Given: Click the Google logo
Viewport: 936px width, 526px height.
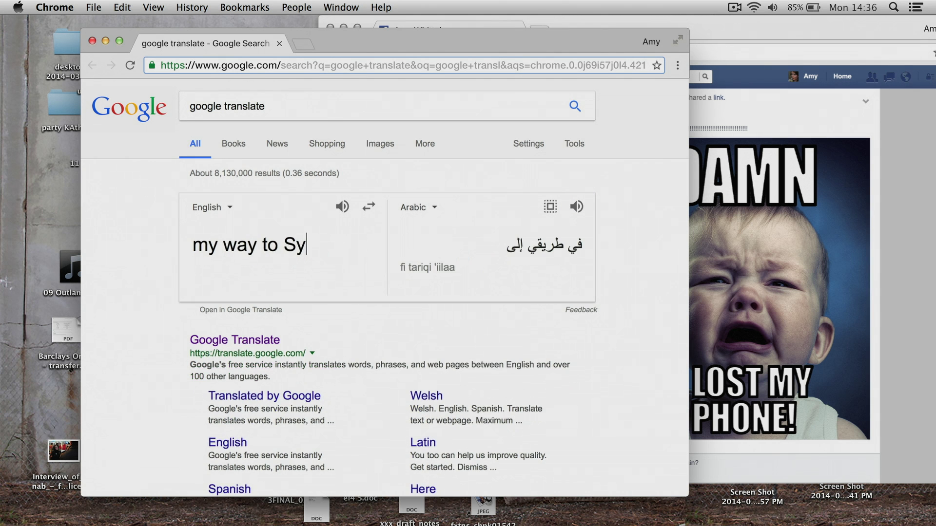Looking at the screenshot, I should (x=129, y=108).
